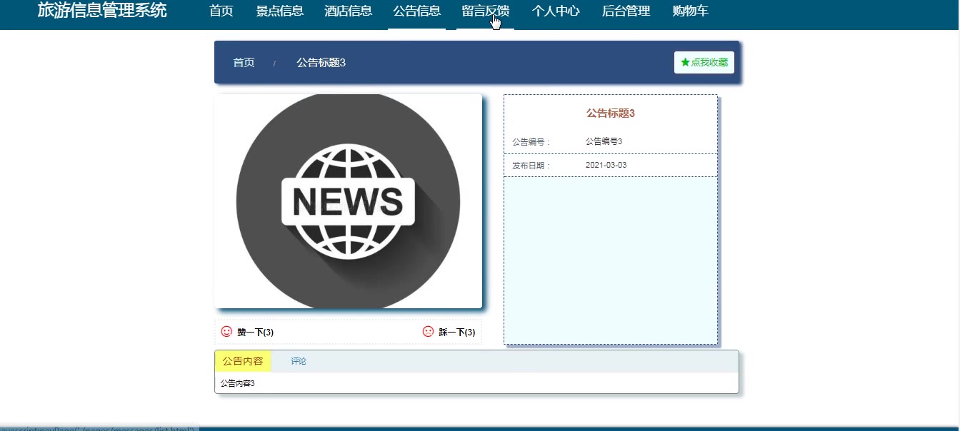The width and height of the screenshot is (960, 431).
Task: Select the 公告内容 tab
Action: pyautogui.click(x=242, y=362)
